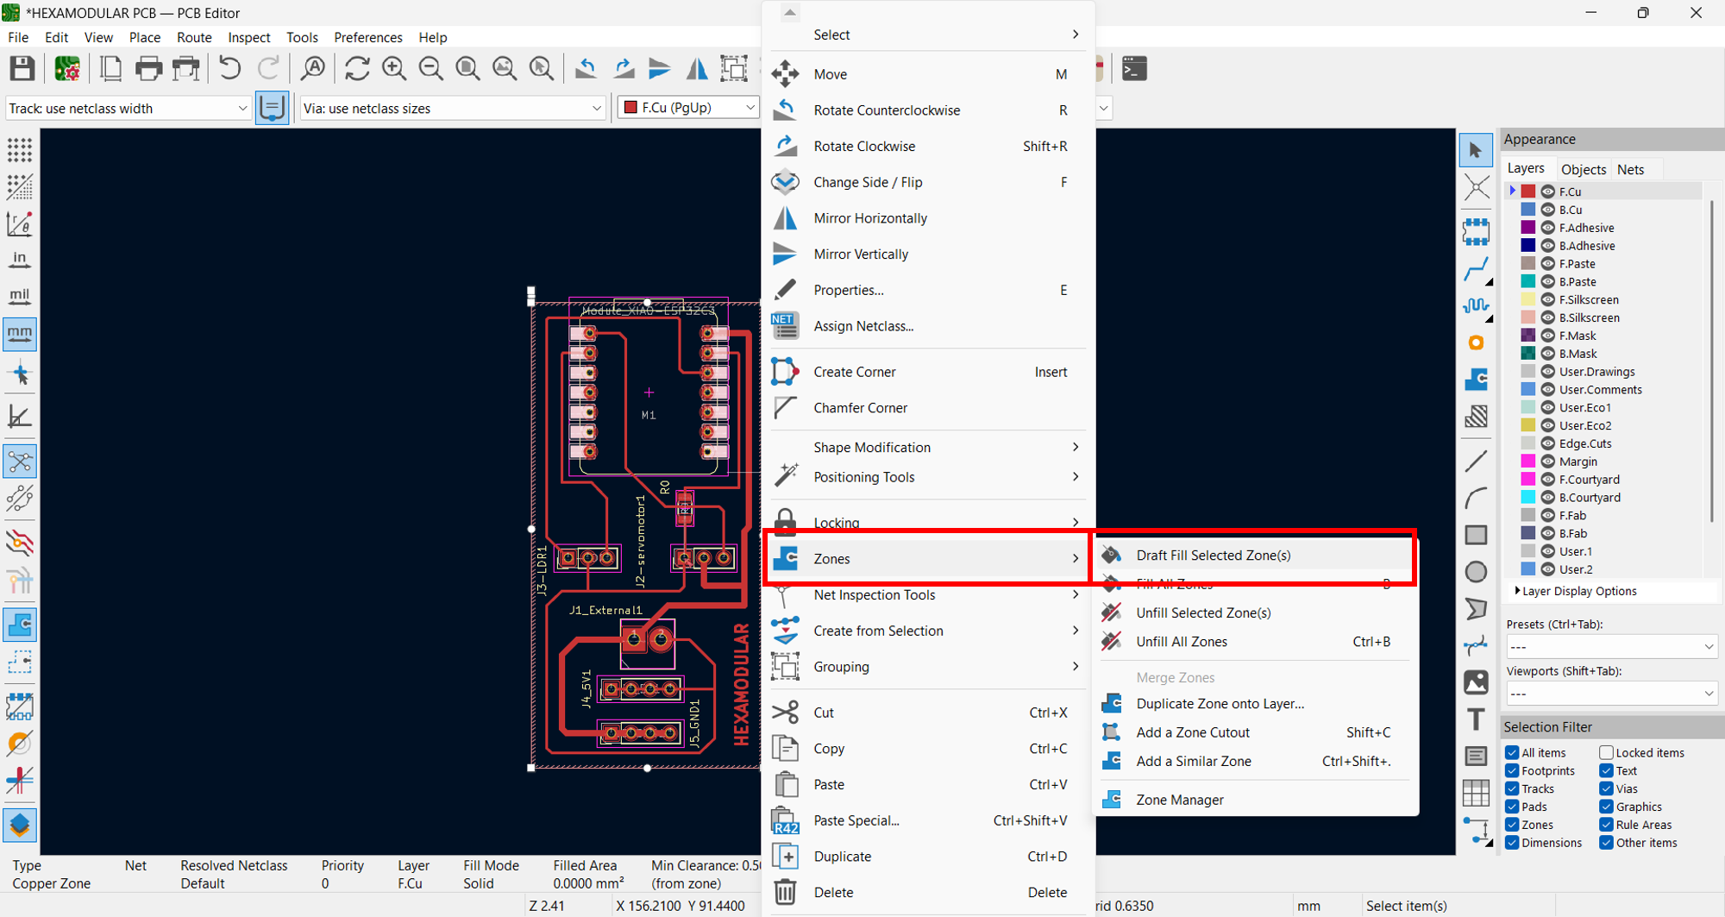
Task: Click the Find magnifier icon
Action: pyautogui.click(x=313, y=68)
